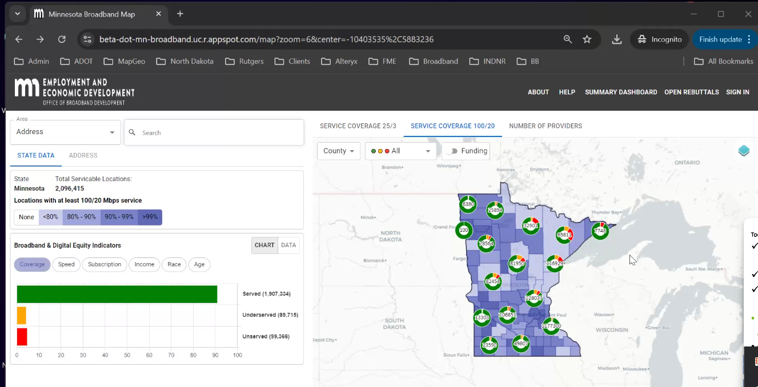758x387 pixels.
Task: Select the Speed indicator chip
Action: [66, 264]
